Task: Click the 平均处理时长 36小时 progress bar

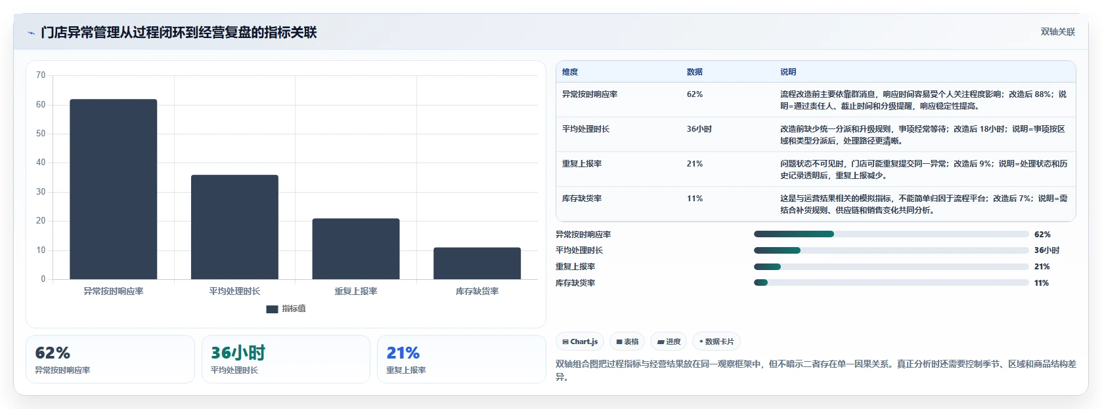Action: pos(891,250)
